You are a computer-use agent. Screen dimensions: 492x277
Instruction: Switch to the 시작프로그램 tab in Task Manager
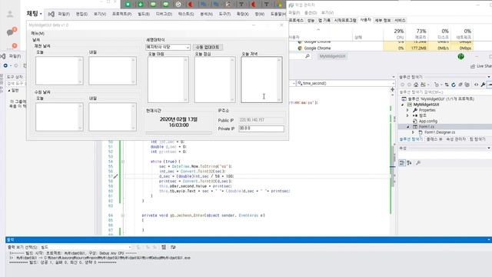click(345, 20)
